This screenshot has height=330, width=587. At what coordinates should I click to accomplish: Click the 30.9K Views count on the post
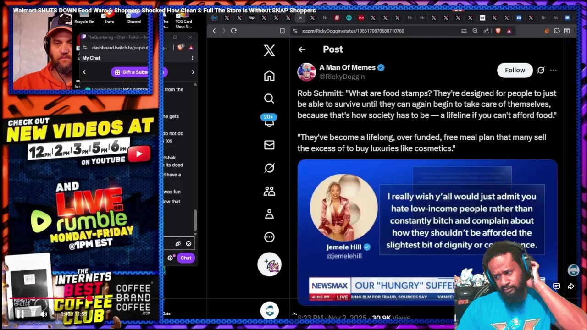coord(391,318)
